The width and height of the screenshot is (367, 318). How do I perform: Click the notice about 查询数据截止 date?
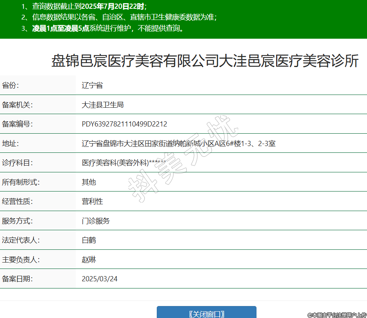84,6
